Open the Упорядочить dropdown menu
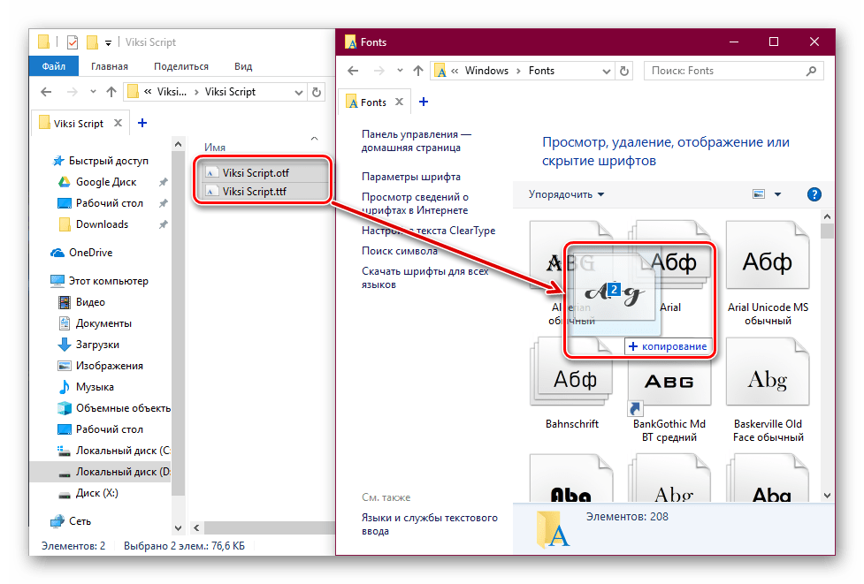This screenshot has width=864, height=584. click(566, 194)
